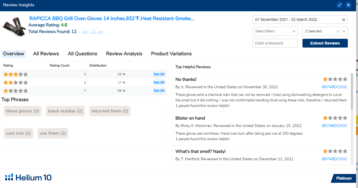Focus the Enter a keyword field

click(275, 43)
